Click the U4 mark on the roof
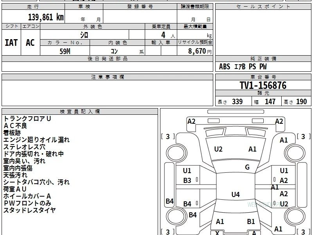Viewport: 313px width, 235px height. tap(236, 194)
